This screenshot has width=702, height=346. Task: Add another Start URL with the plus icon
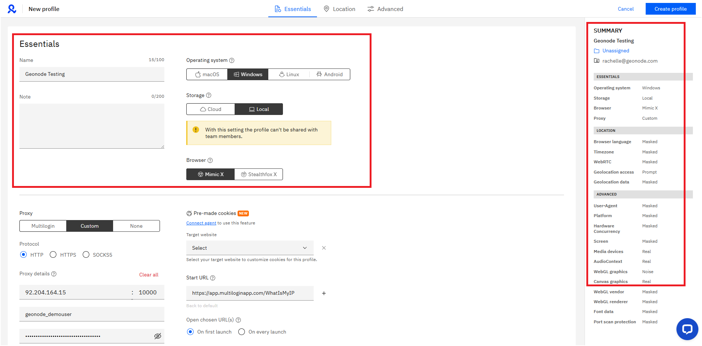tap(324, 293)
